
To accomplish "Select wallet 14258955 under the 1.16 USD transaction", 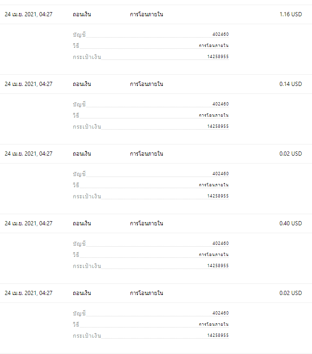I will (218, 57).
